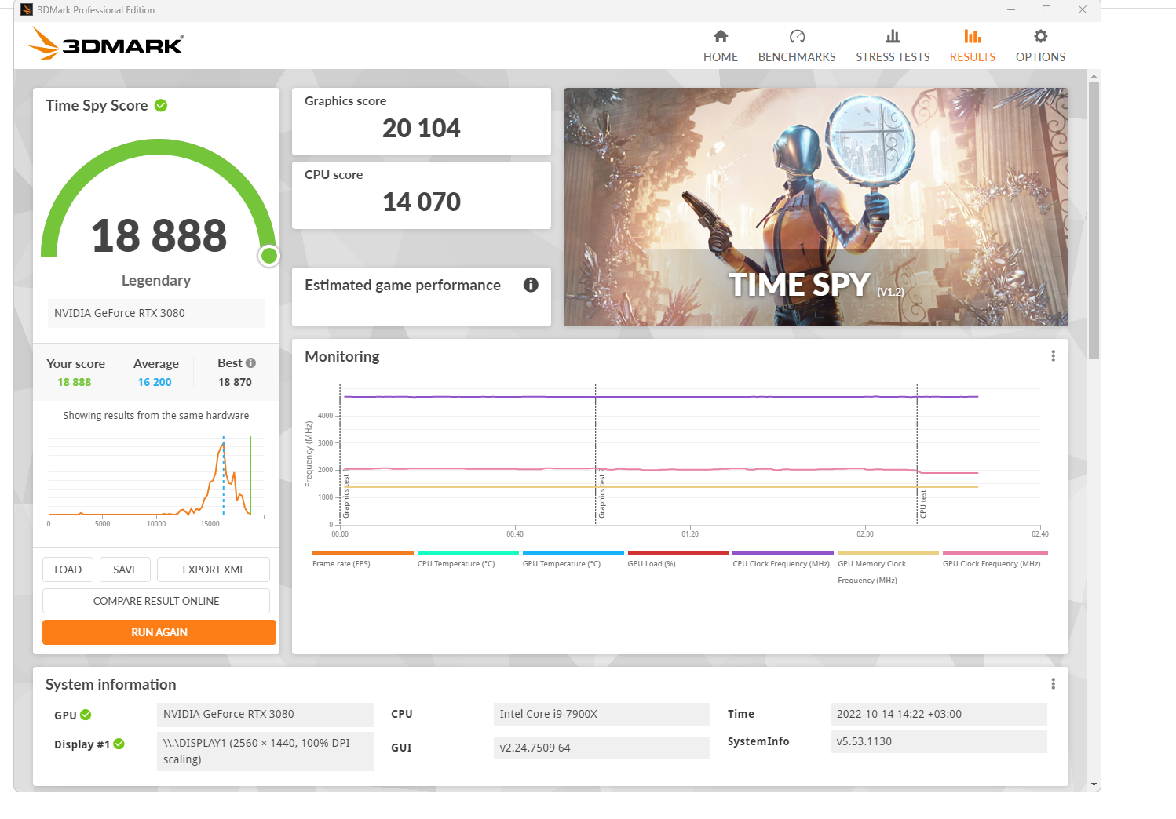1176x819 pixels.
Task: Click the green Time Spy Score validation checkmark
Action: click(161, 105)
